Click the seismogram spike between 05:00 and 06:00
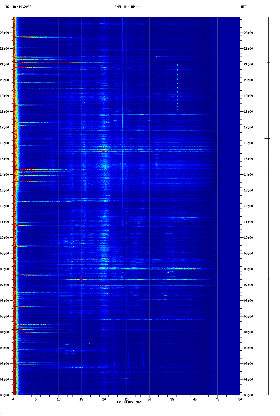Viewport: 280px width, 416px height. [x=268, y=307]
